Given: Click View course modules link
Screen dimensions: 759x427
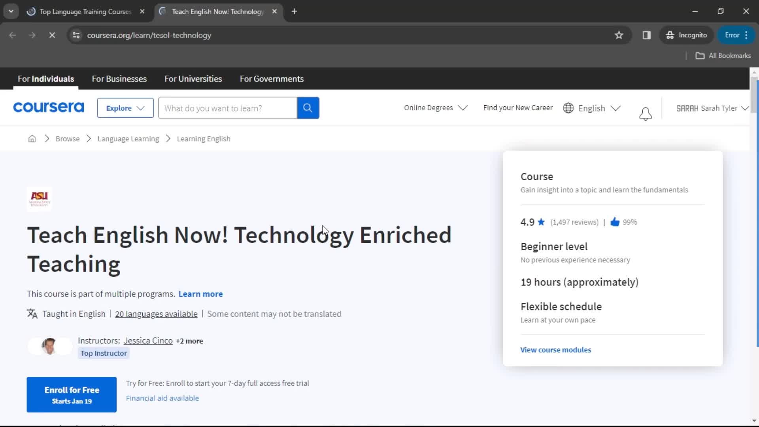Looking at the screenshot, I should [x=555, y=350].
